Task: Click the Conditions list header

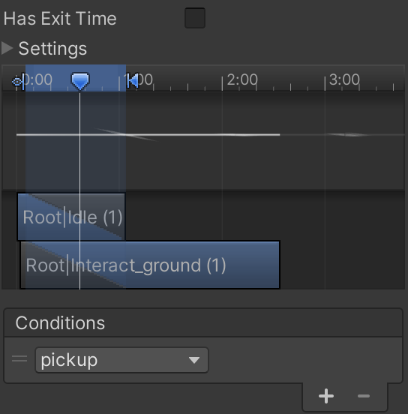Action: 203,322
